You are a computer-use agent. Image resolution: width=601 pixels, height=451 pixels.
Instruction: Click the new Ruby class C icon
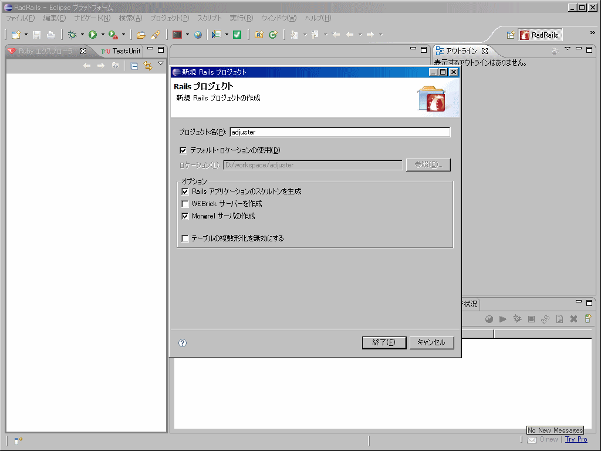coord(273,35)
